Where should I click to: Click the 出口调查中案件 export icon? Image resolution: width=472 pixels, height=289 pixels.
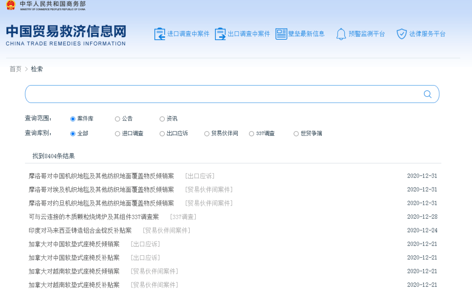[x=220, y=33]
